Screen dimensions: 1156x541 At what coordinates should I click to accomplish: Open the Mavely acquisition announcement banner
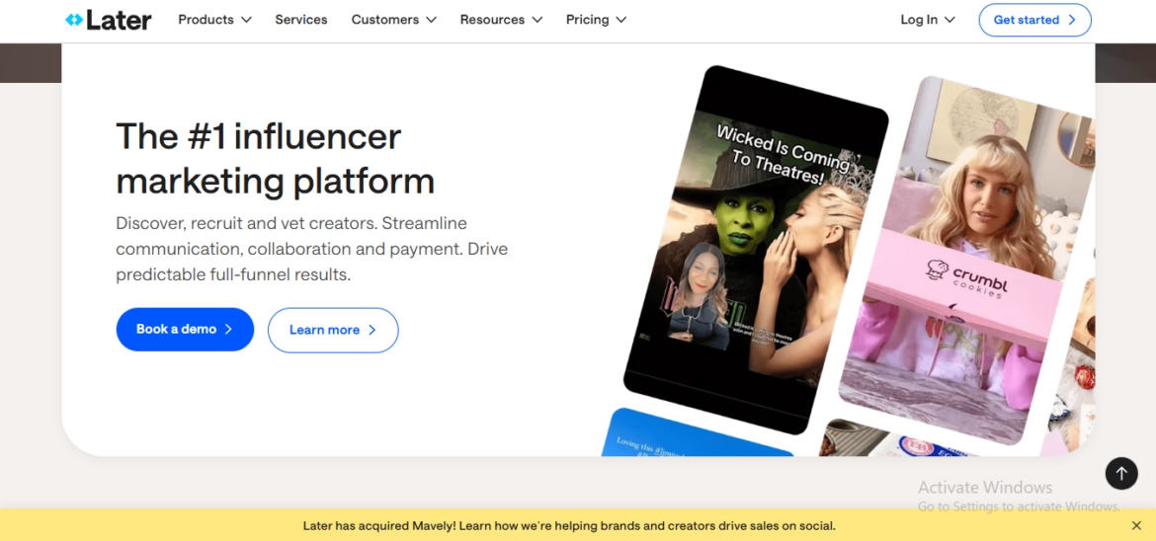pos(569,526)
